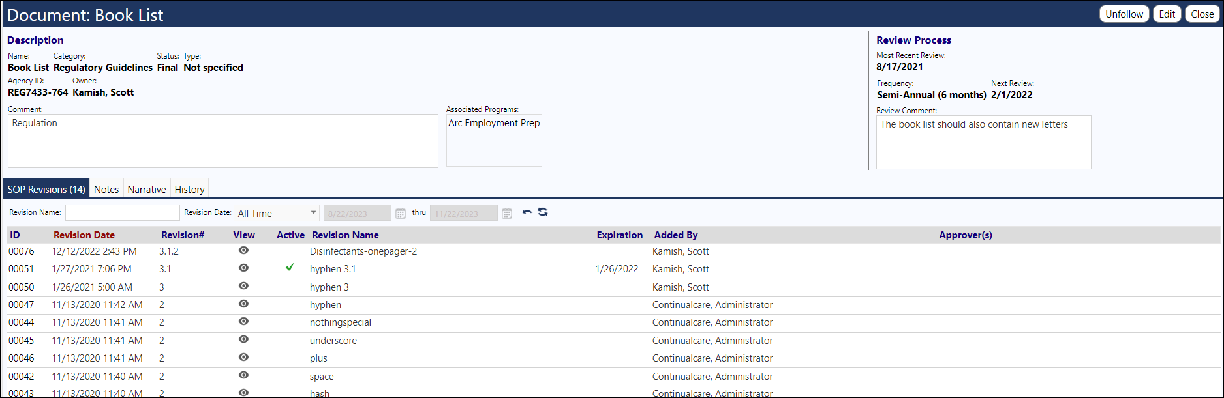Click revision number 3.1.2
This screenshot has width=1224, height=398.
coord(169,251)
